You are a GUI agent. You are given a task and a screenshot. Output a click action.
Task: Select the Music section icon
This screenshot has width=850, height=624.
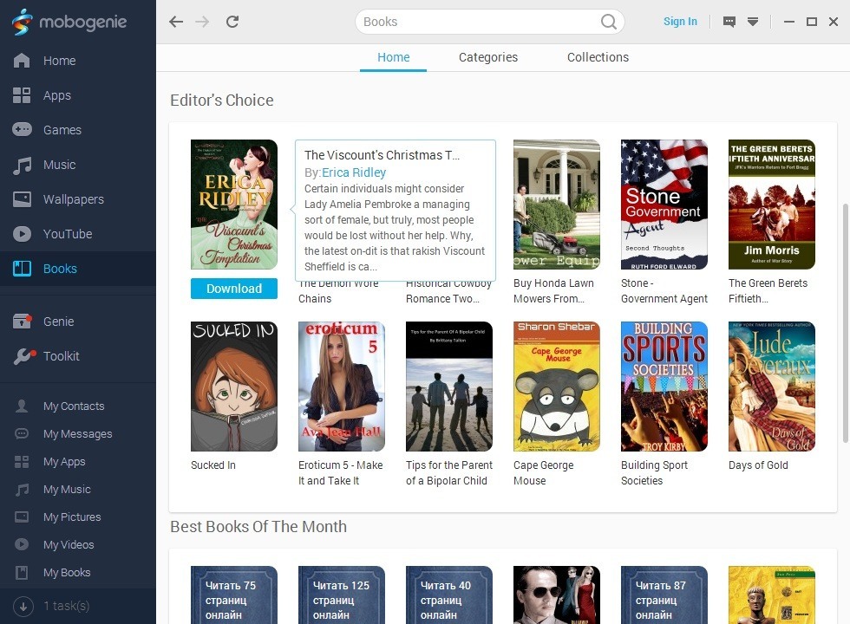(22, 165)
